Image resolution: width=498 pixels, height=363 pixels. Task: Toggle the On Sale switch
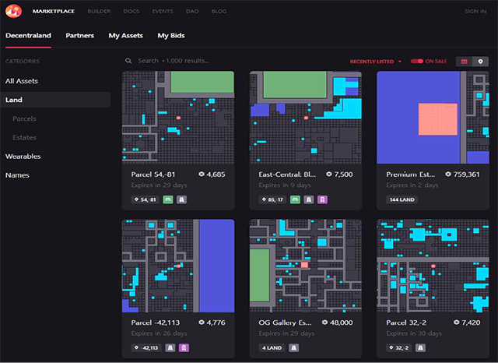click(417, 61)
